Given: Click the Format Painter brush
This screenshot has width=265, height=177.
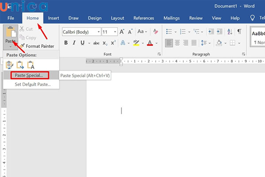Looking at the screenshot, I should [x=23, y=46].
